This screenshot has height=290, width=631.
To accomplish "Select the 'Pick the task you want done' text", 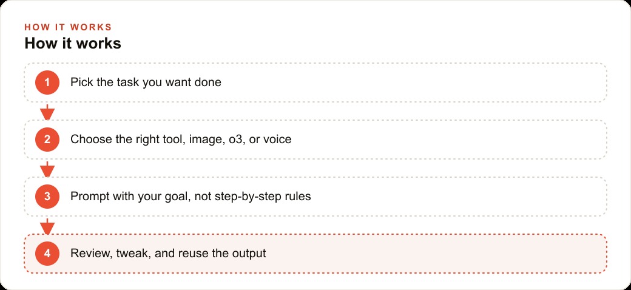I will (x=146, y=83).
